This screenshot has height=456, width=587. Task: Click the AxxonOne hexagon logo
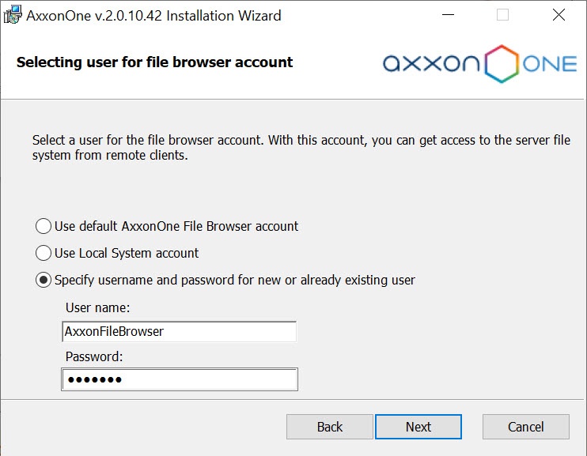pyautogui.click(x=502, y=64)
